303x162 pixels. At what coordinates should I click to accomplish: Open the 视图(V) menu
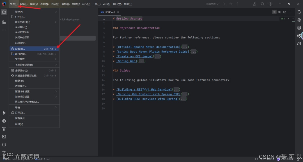coord(34,4)
